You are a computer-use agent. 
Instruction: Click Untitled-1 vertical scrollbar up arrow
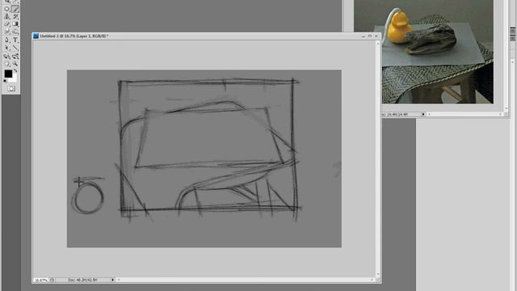[x=378, y=44]
